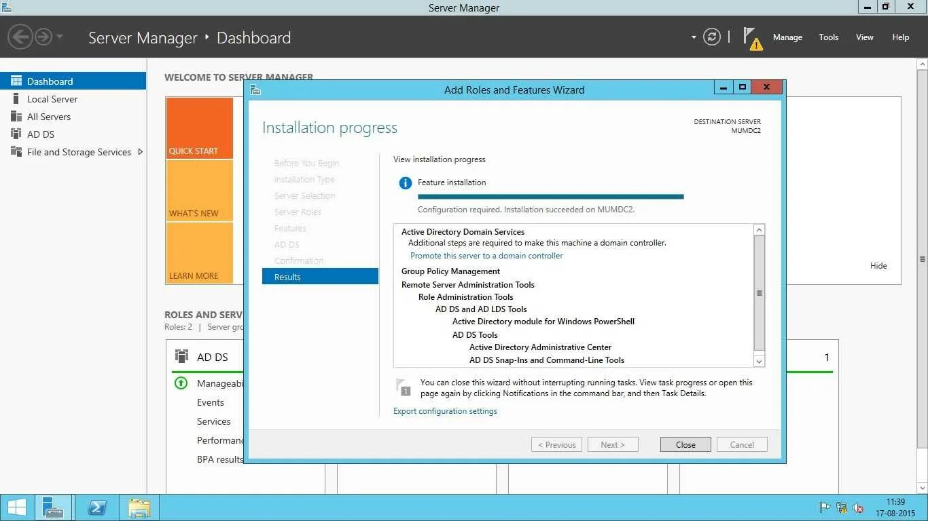Select Local Server in the left pane
The image size is (928, 521).
tap(73, 99)
